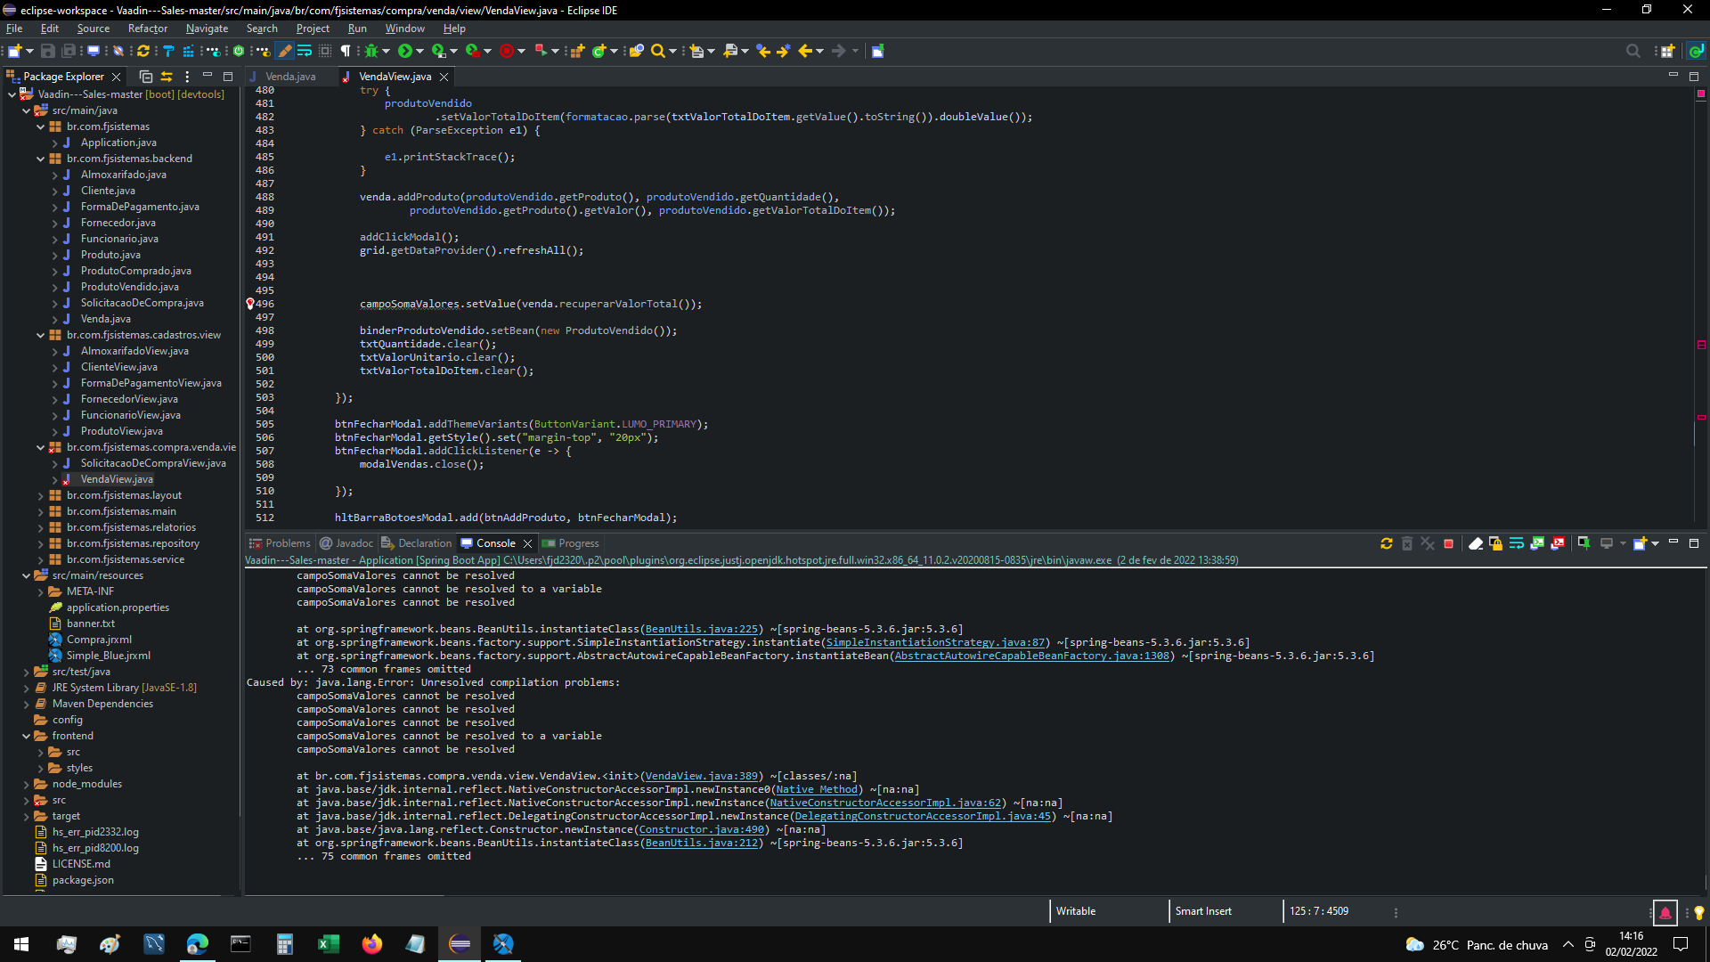Click the console relaunch yellow arrows icon
This screenshot has width=1710, height=962.
tap(1387, 543)
